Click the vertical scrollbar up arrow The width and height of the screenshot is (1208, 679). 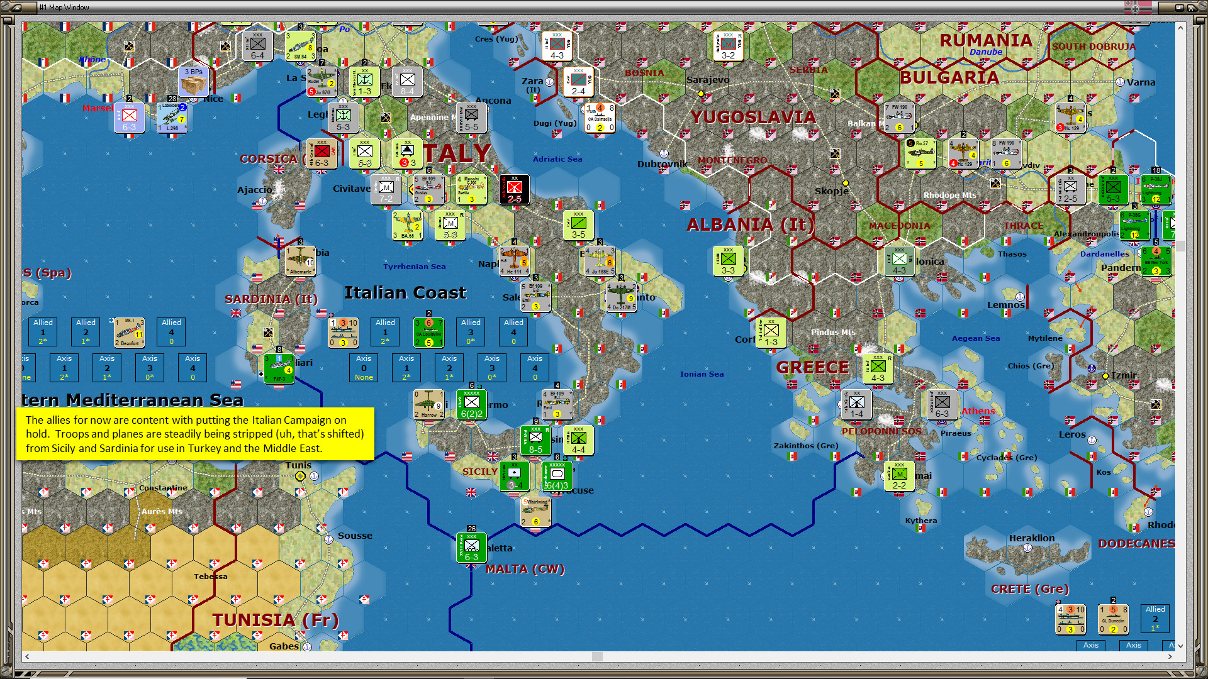point(1180,28)
